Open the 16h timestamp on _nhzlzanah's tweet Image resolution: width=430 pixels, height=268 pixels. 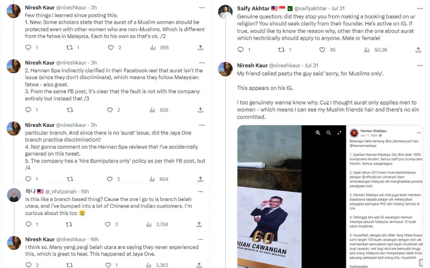(x=85, y=191)
